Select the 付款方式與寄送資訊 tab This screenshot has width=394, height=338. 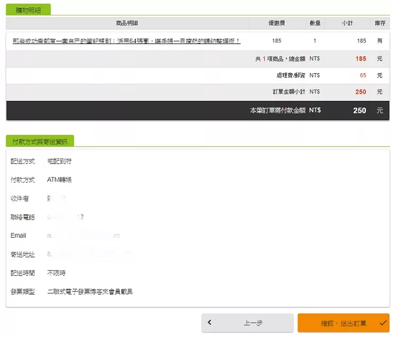tap(40, 142)
